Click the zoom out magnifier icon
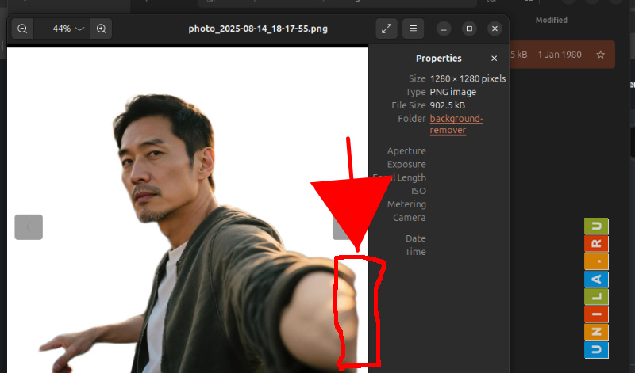Screen dimensions: 635x373 pyautogui.click(x=22, y=29)
